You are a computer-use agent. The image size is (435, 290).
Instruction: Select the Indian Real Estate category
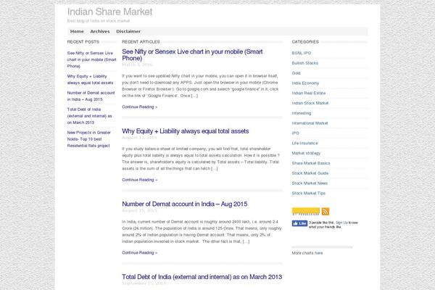(x=309, y=93)
